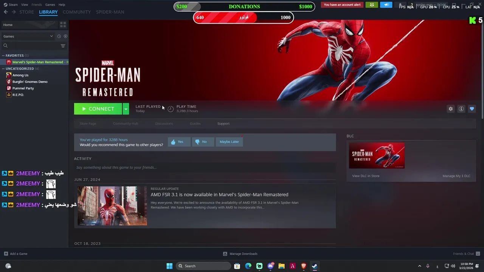Choose Maybe Later for recommendation
Image resolution: width=484 pixels, height=272 pixels.
[x=229, y=142]
